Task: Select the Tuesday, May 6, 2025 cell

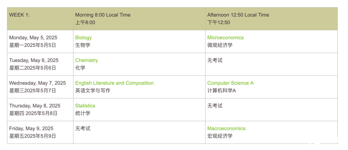Action: coord(40,64)
